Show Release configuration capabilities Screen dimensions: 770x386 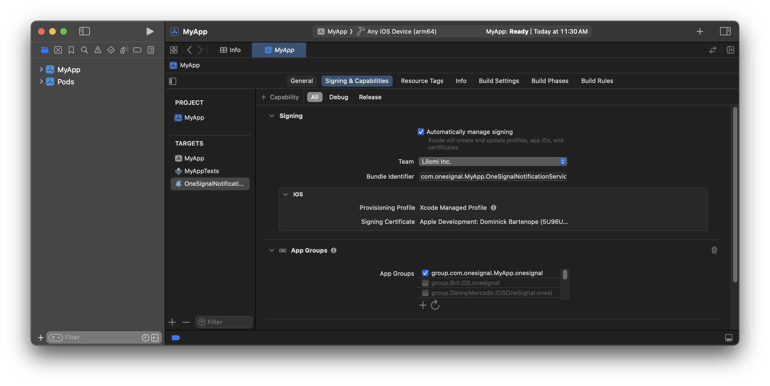pos(370,97)
